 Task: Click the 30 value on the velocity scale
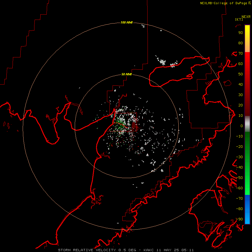coord(241,95)
